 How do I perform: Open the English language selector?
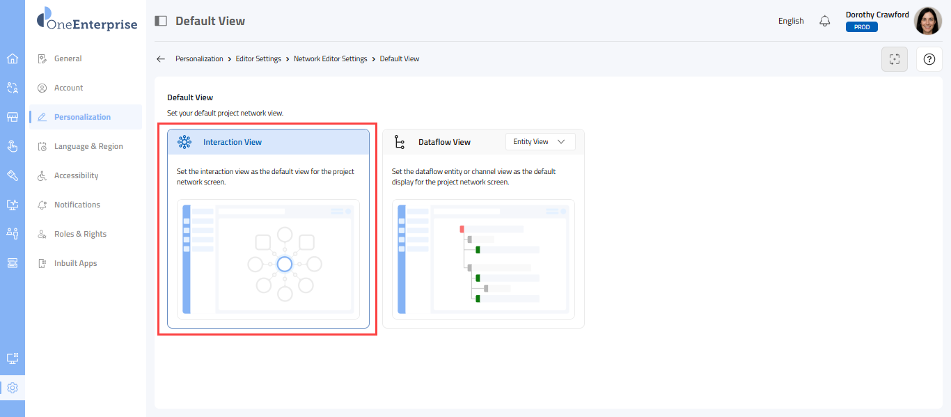791,21
